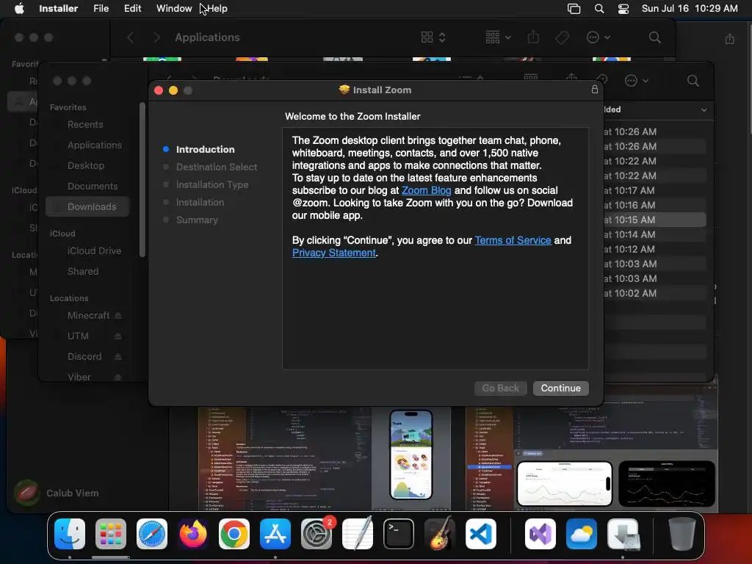Open more actions dropdown in Applications window
This screenshot has width=752, height=564.
598,37
